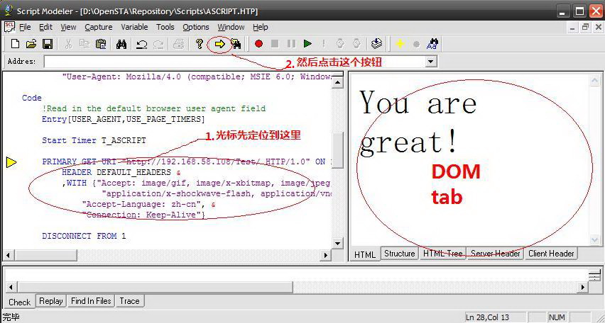
Task: Open a file with the folder icon
Action: (31, 44)
